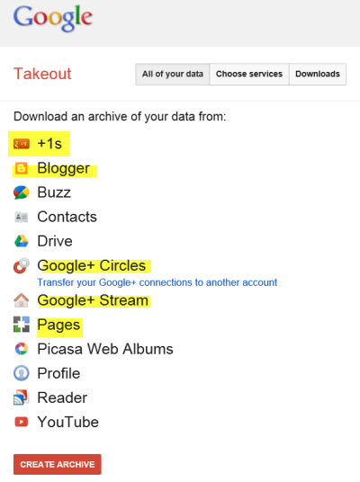Viewport: 360px width, 482px height.
Task: Open Transfer your Google+ connections link
Action: (157, 282)
